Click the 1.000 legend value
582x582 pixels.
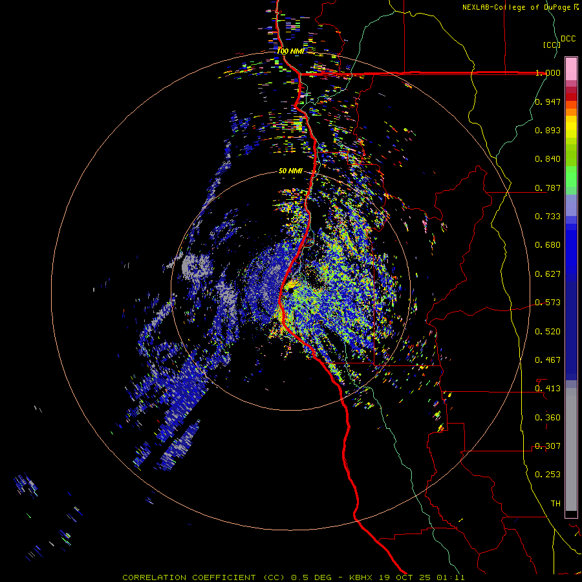tap(548, 72)
